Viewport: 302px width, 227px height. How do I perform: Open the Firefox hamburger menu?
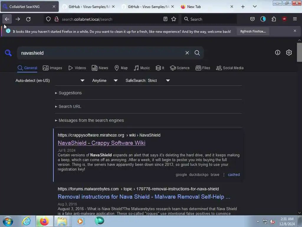coord(295,19)
